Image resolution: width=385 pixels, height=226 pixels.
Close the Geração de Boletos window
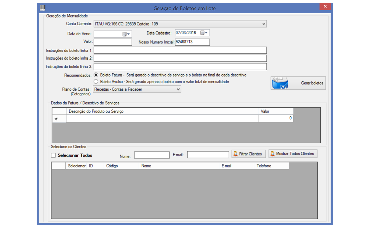pos(325,7)
